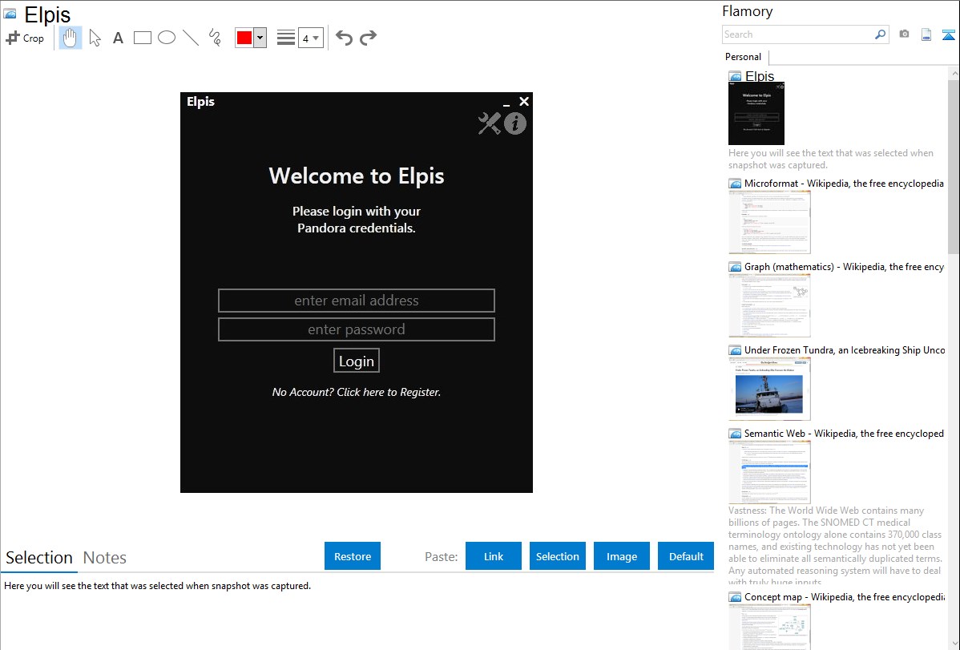Open the Personal tab
Screen dimensions: 960x650
pyautogui.click(x=744, y=57)
